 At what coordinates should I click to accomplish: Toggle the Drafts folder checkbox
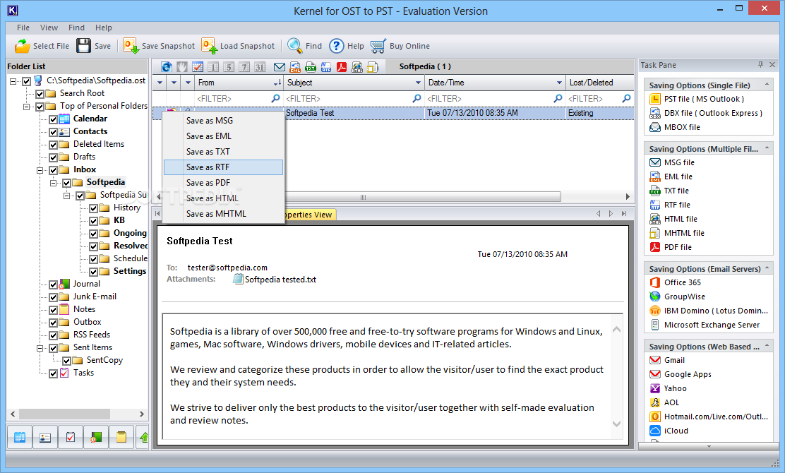53,157
